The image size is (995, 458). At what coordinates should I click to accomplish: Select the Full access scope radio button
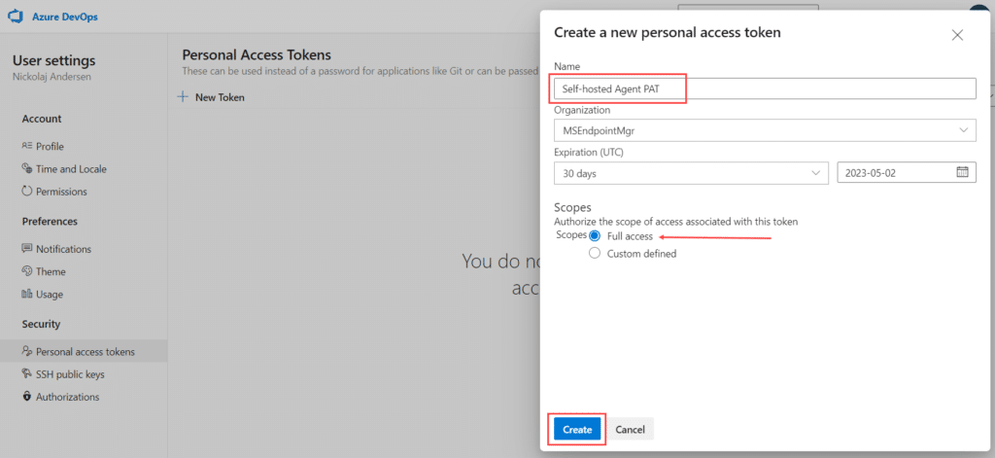pos(595,236)
